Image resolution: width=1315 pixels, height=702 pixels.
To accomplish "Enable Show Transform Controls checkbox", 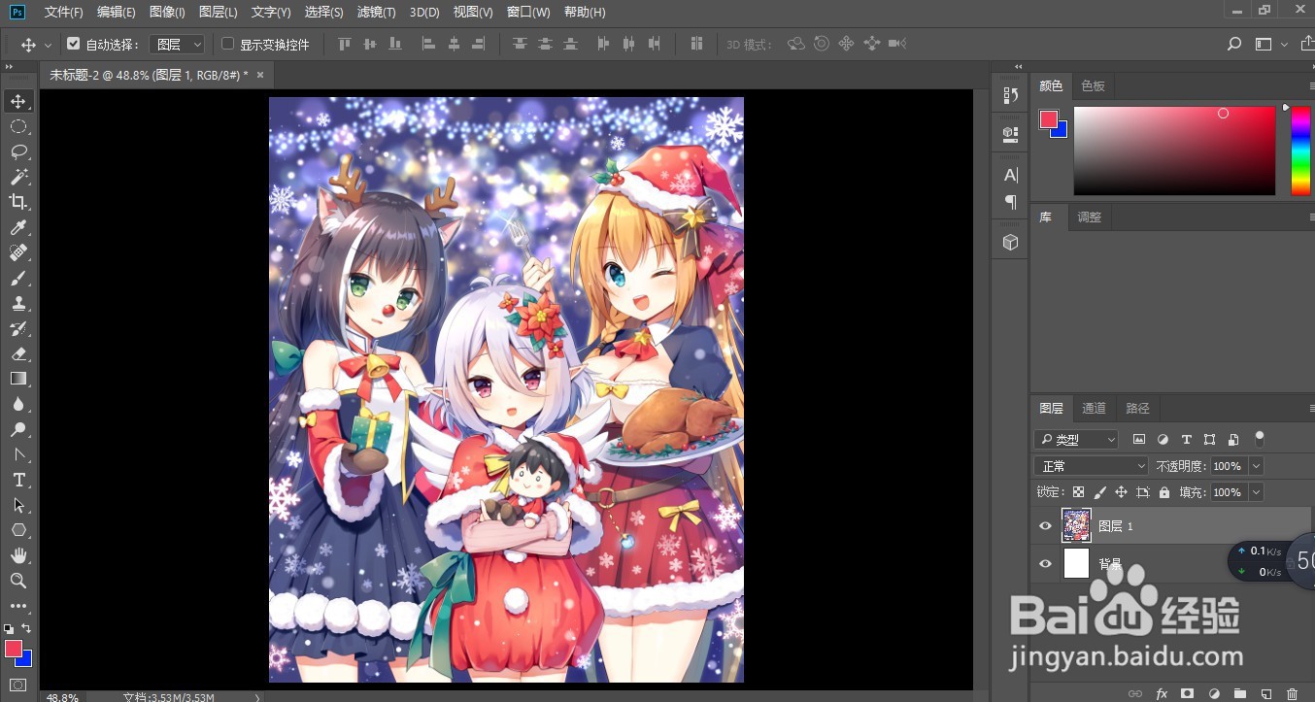I will coord(228,44).
